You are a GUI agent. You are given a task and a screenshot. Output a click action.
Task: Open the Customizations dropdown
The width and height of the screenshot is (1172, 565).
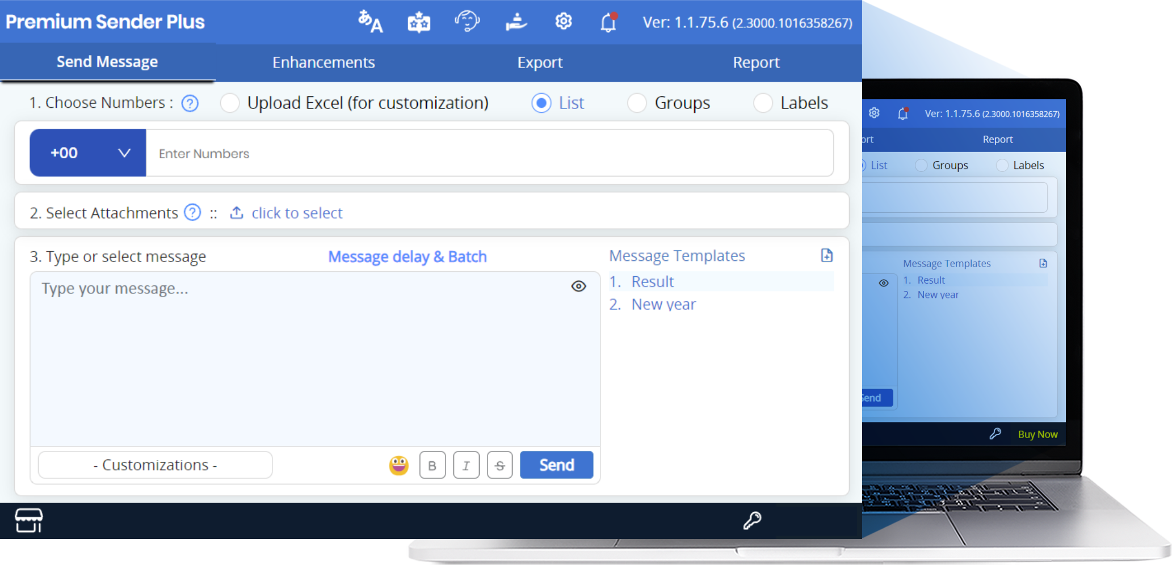point(155,465)
